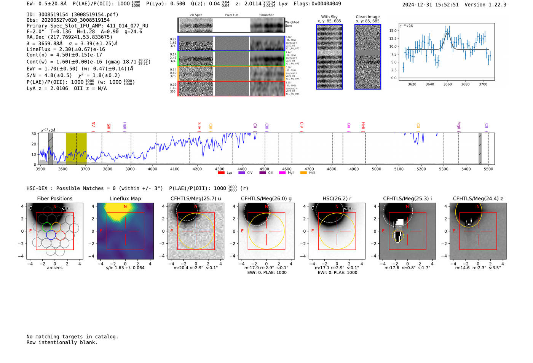Image resolution: width=533 pixels, height=363 pixels.
Task: Click the LineFlux = 2.30(±0.67)e-16 value
Action: coord(66,49)
